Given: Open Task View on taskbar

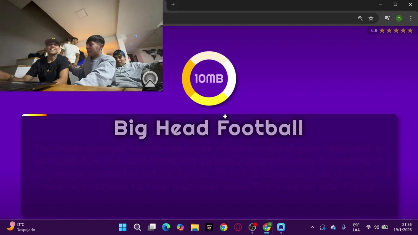Looking at the screenshot, I should (x=152, y=227).
